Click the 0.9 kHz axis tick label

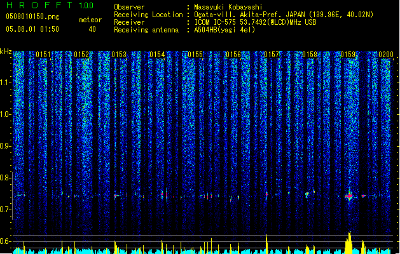coord(6,146)
